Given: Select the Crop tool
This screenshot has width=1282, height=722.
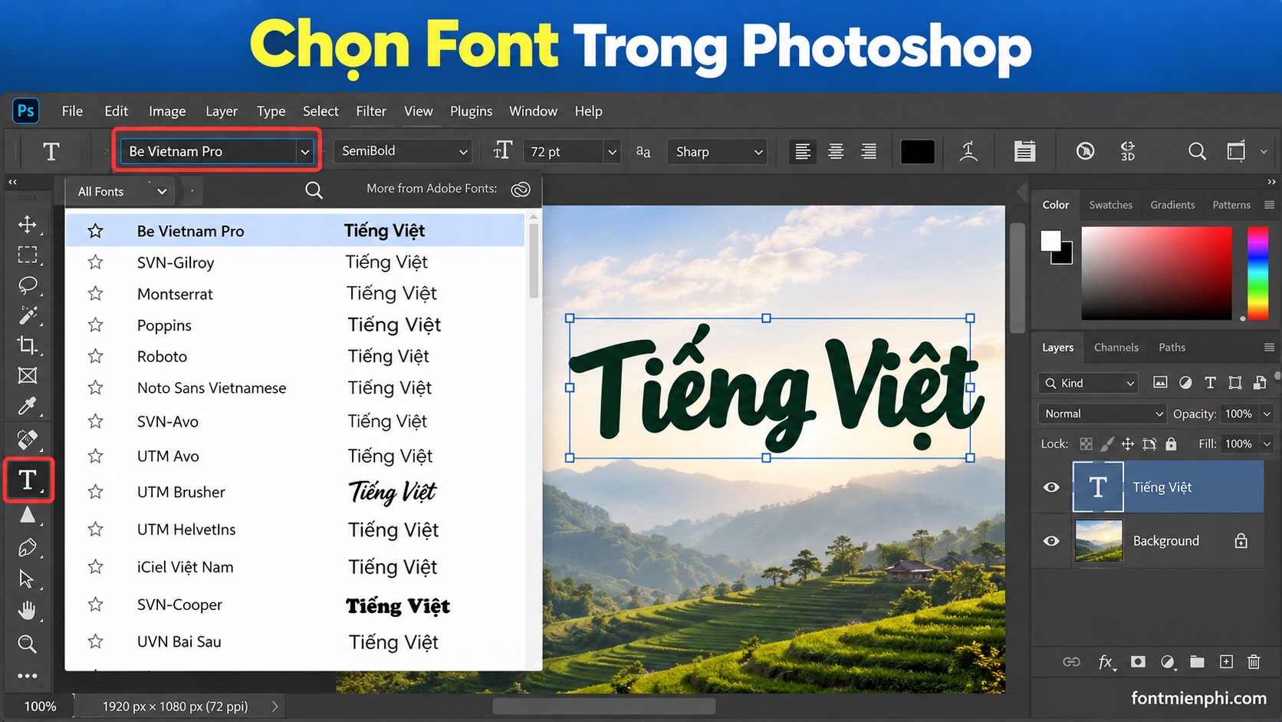Looking at the screenshot, I should coord(28,345).
